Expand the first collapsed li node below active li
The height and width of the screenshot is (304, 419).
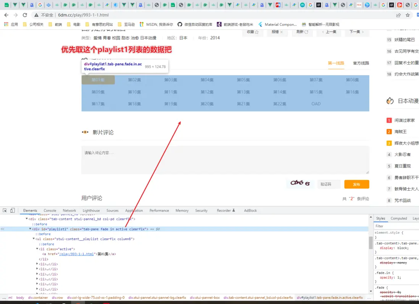(x=37, y=264)
